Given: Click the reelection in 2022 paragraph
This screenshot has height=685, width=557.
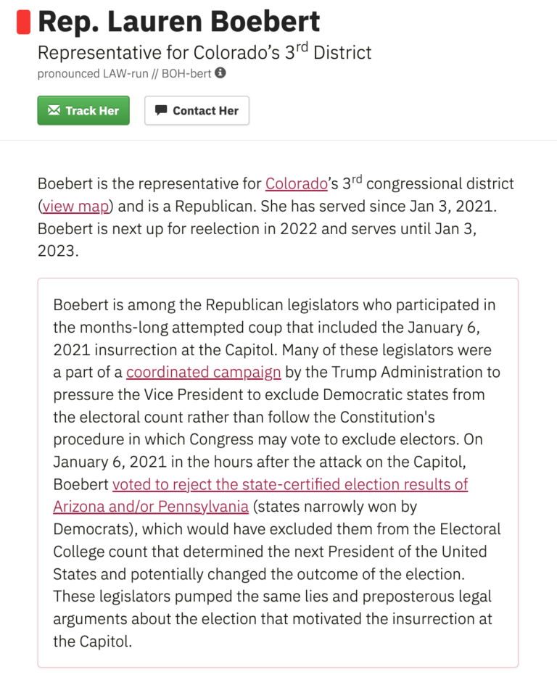Looking at the screenshot, I should tap(276, 217).
